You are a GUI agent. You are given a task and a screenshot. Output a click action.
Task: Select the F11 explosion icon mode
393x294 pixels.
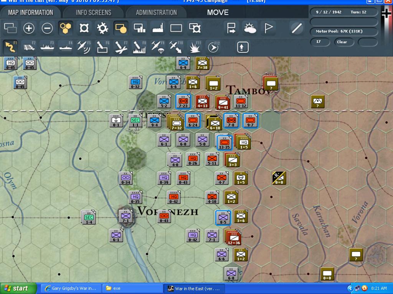click(195, 47)
